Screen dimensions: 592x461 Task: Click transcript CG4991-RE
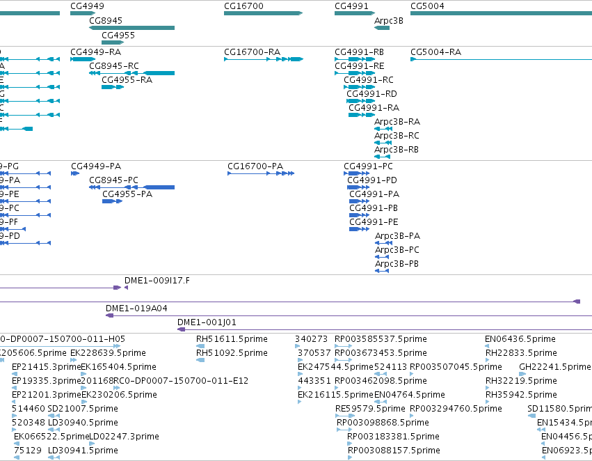point(360,66)
